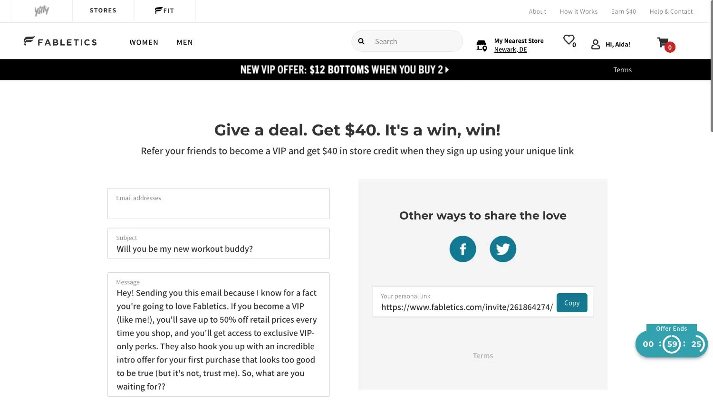Click the Facebook share icon

click(462, 249)
